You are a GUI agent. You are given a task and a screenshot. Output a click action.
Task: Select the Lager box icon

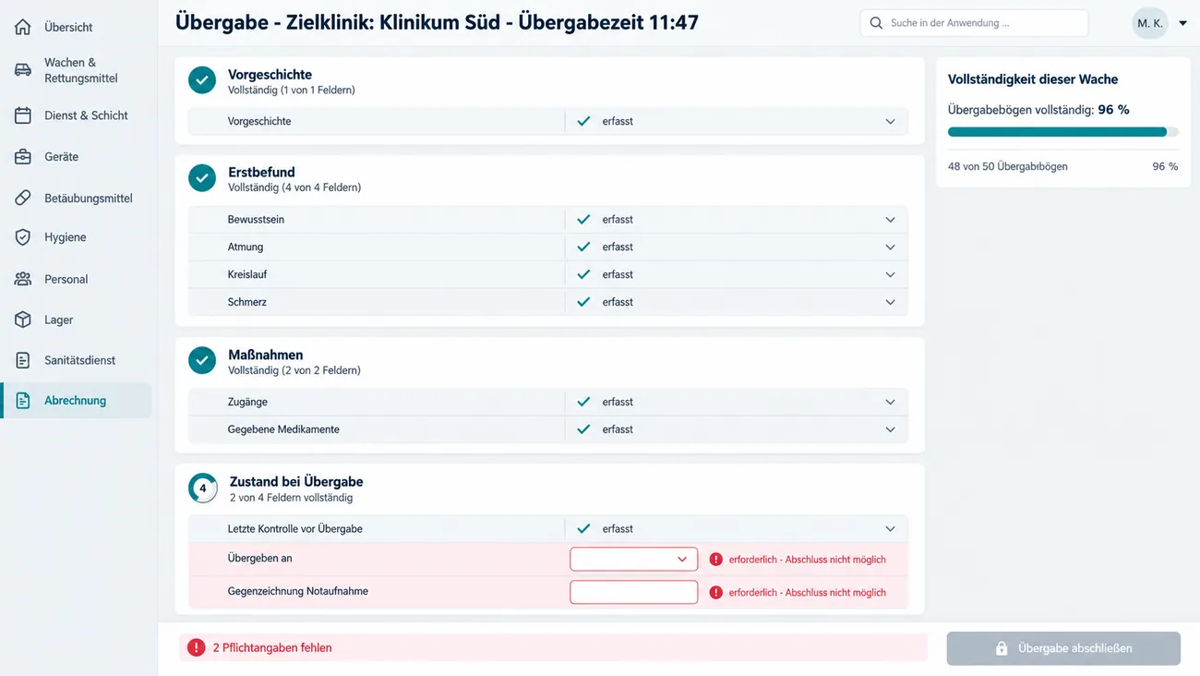(23, 320)
